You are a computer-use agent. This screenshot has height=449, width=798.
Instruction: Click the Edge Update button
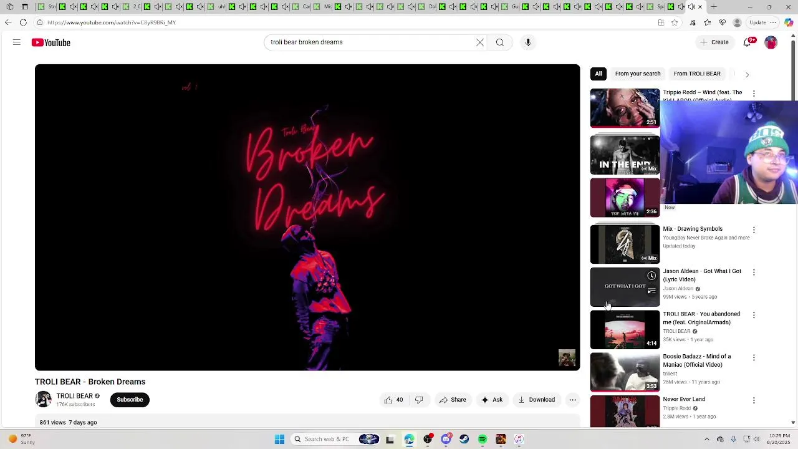tap(757, 22)
